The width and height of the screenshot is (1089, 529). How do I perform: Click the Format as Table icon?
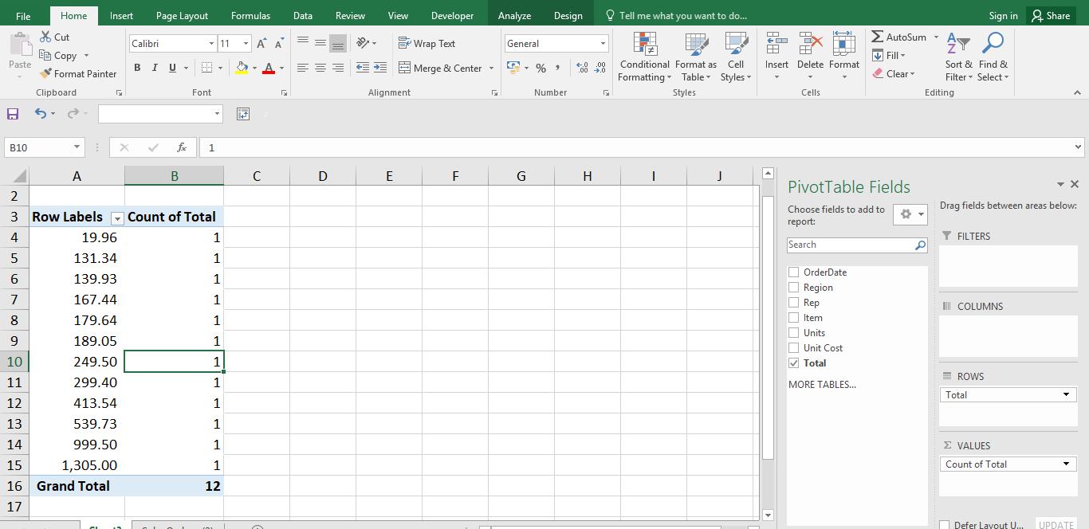click(x=695, y=56)
